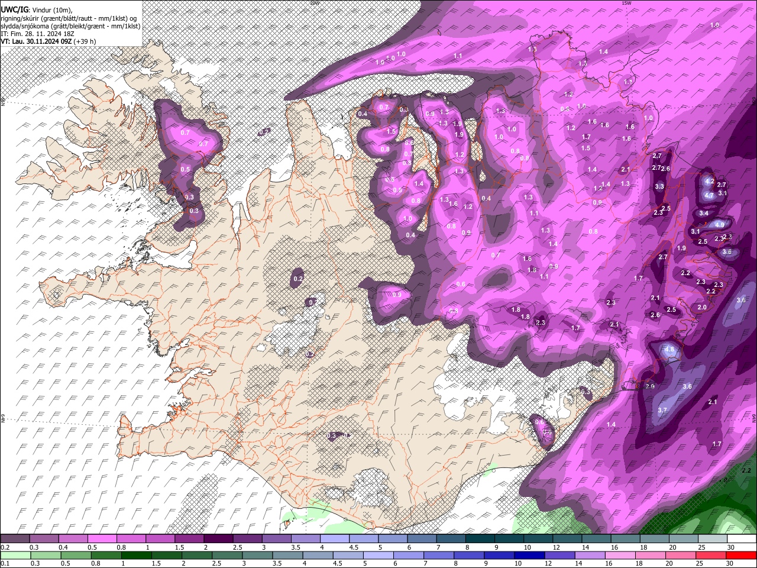Click bright red 30 swatch in bottom legend

[x=741, y=555]
